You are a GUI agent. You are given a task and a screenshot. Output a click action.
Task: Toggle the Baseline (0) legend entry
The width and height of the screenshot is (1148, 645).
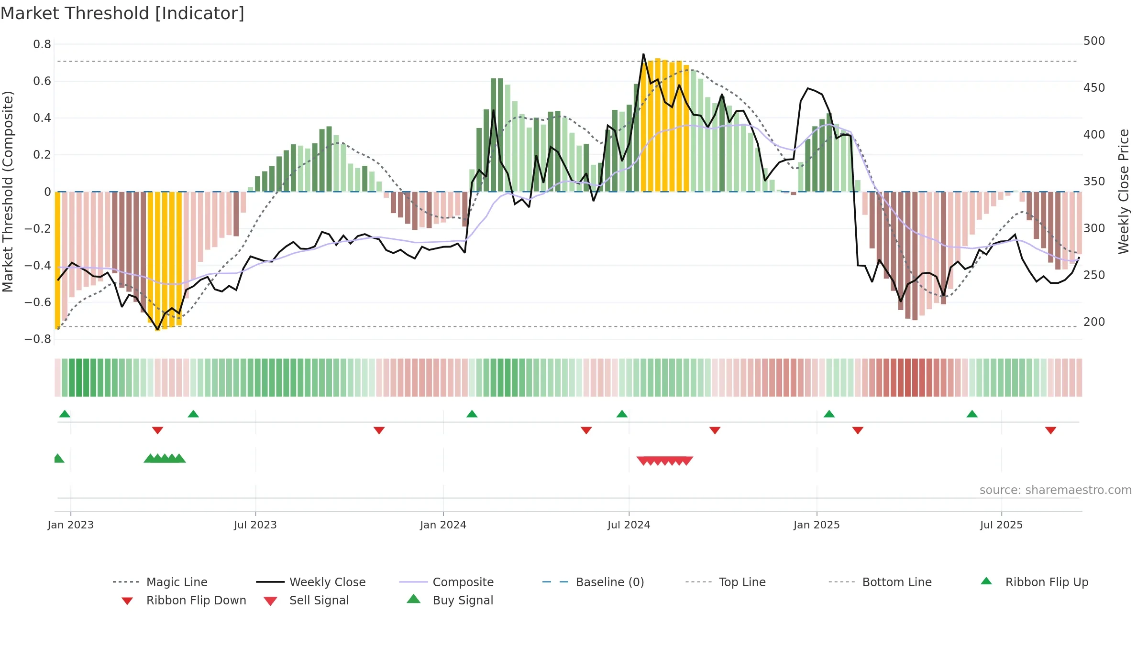pyautogui.click(x=593, y=582)
